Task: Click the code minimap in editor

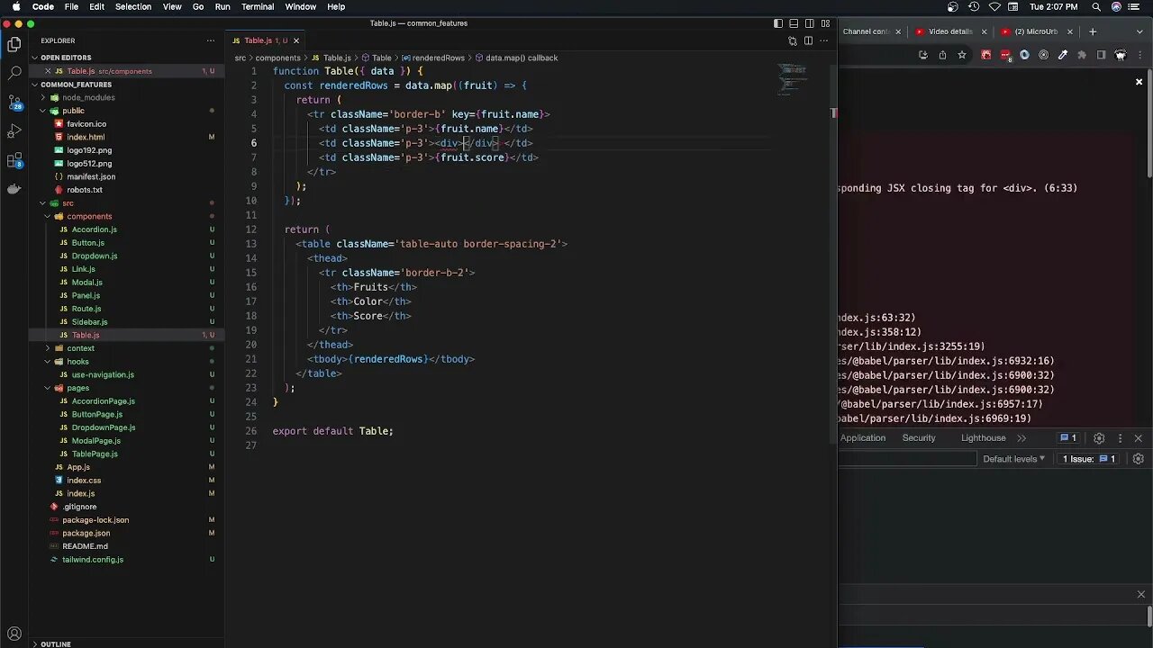Action: [793, 79]
